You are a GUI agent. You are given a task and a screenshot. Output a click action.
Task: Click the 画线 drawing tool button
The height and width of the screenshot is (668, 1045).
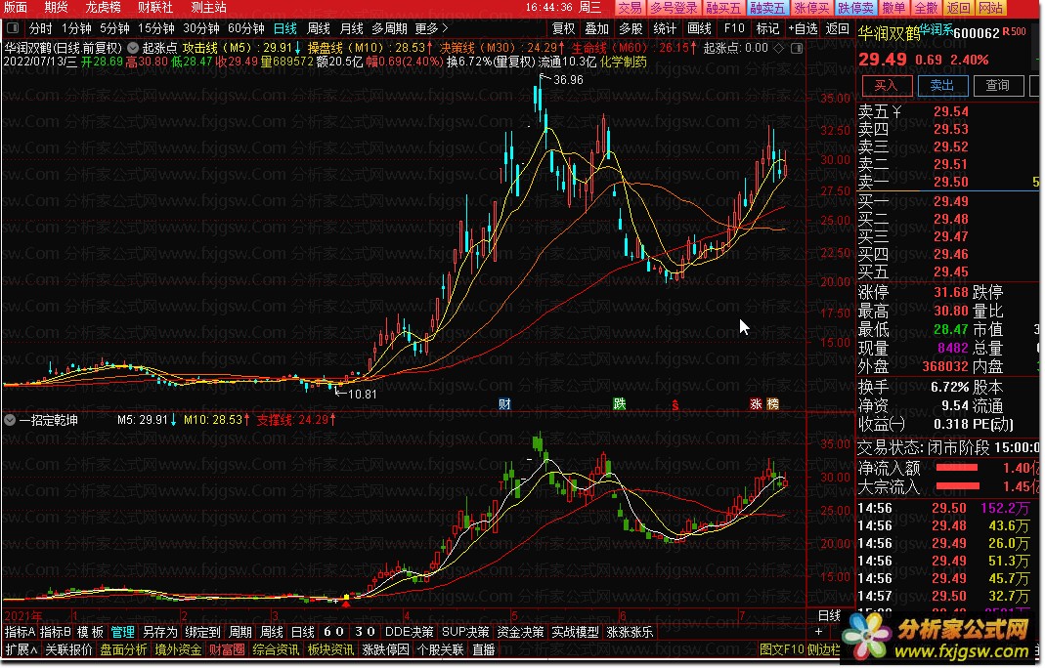coord(699,28)
